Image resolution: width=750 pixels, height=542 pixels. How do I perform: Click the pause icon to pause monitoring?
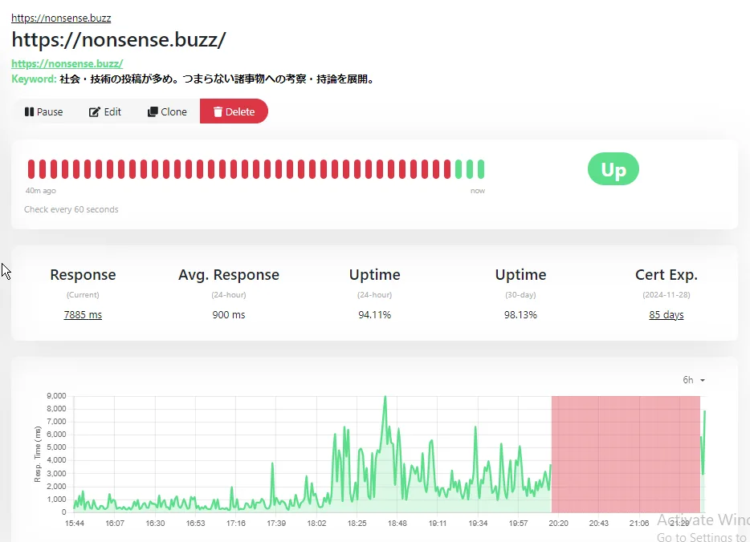[x=30, y=112]
